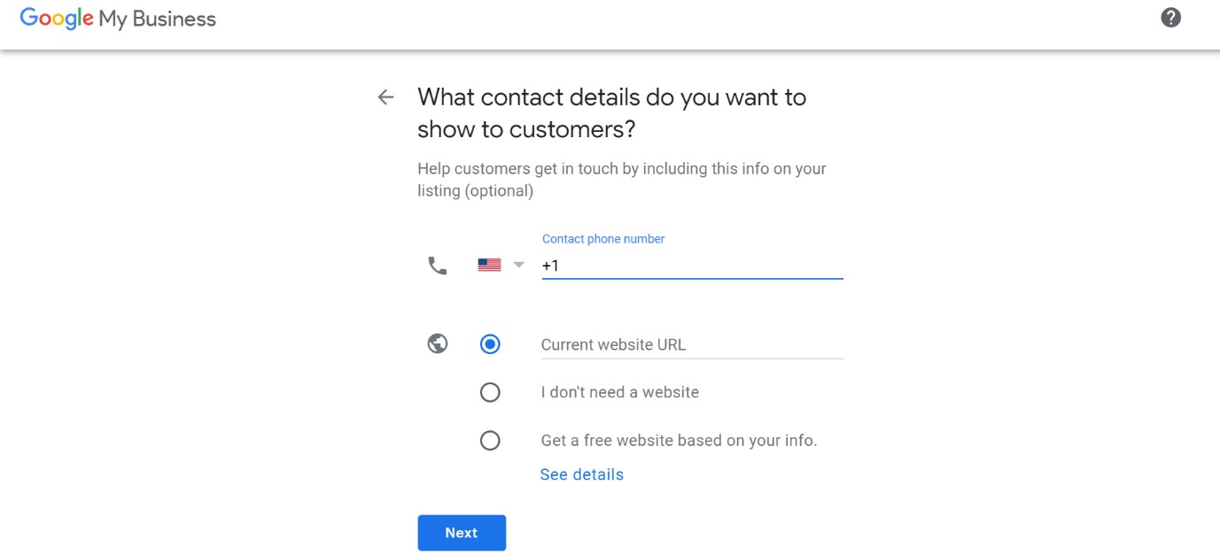Screen dimensions: 1220x555
Task: Click the Contact phone number floating label
Action: (x=603, y=239)
